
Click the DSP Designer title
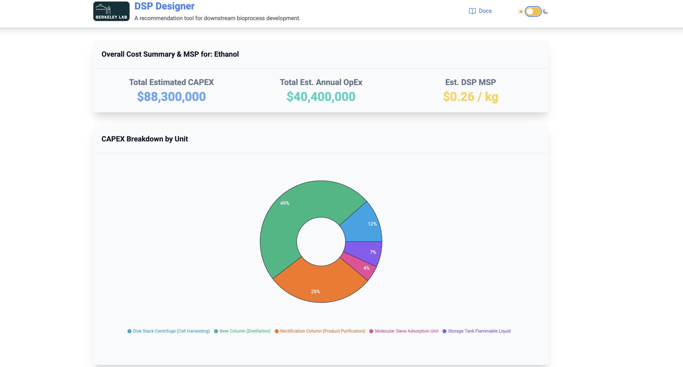(x=164, y=6)
